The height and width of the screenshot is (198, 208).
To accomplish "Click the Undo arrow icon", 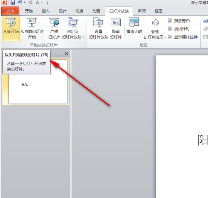I will tap(20, 2).
